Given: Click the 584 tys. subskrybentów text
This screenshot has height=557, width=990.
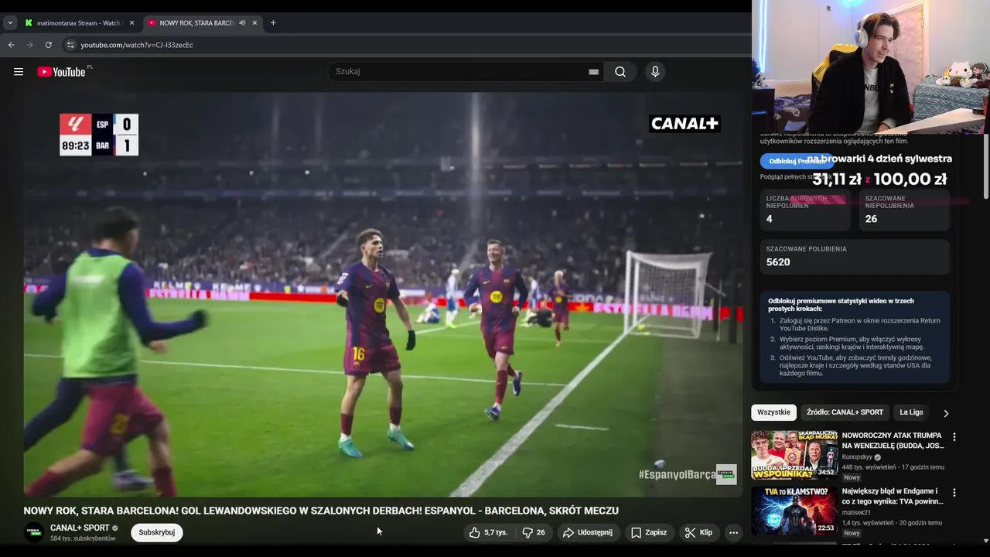Looking at the screenshot, I should 83,538.
